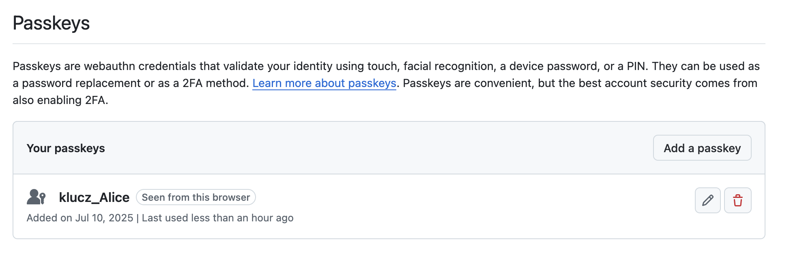Select the klucz_Alice passkey name
The height and width of the screenshot is (259, 791).
pyautogui.click(x=94, y=197)
